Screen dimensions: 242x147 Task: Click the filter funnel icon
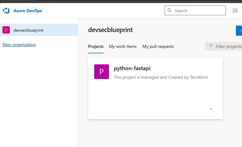coord(210,46)
